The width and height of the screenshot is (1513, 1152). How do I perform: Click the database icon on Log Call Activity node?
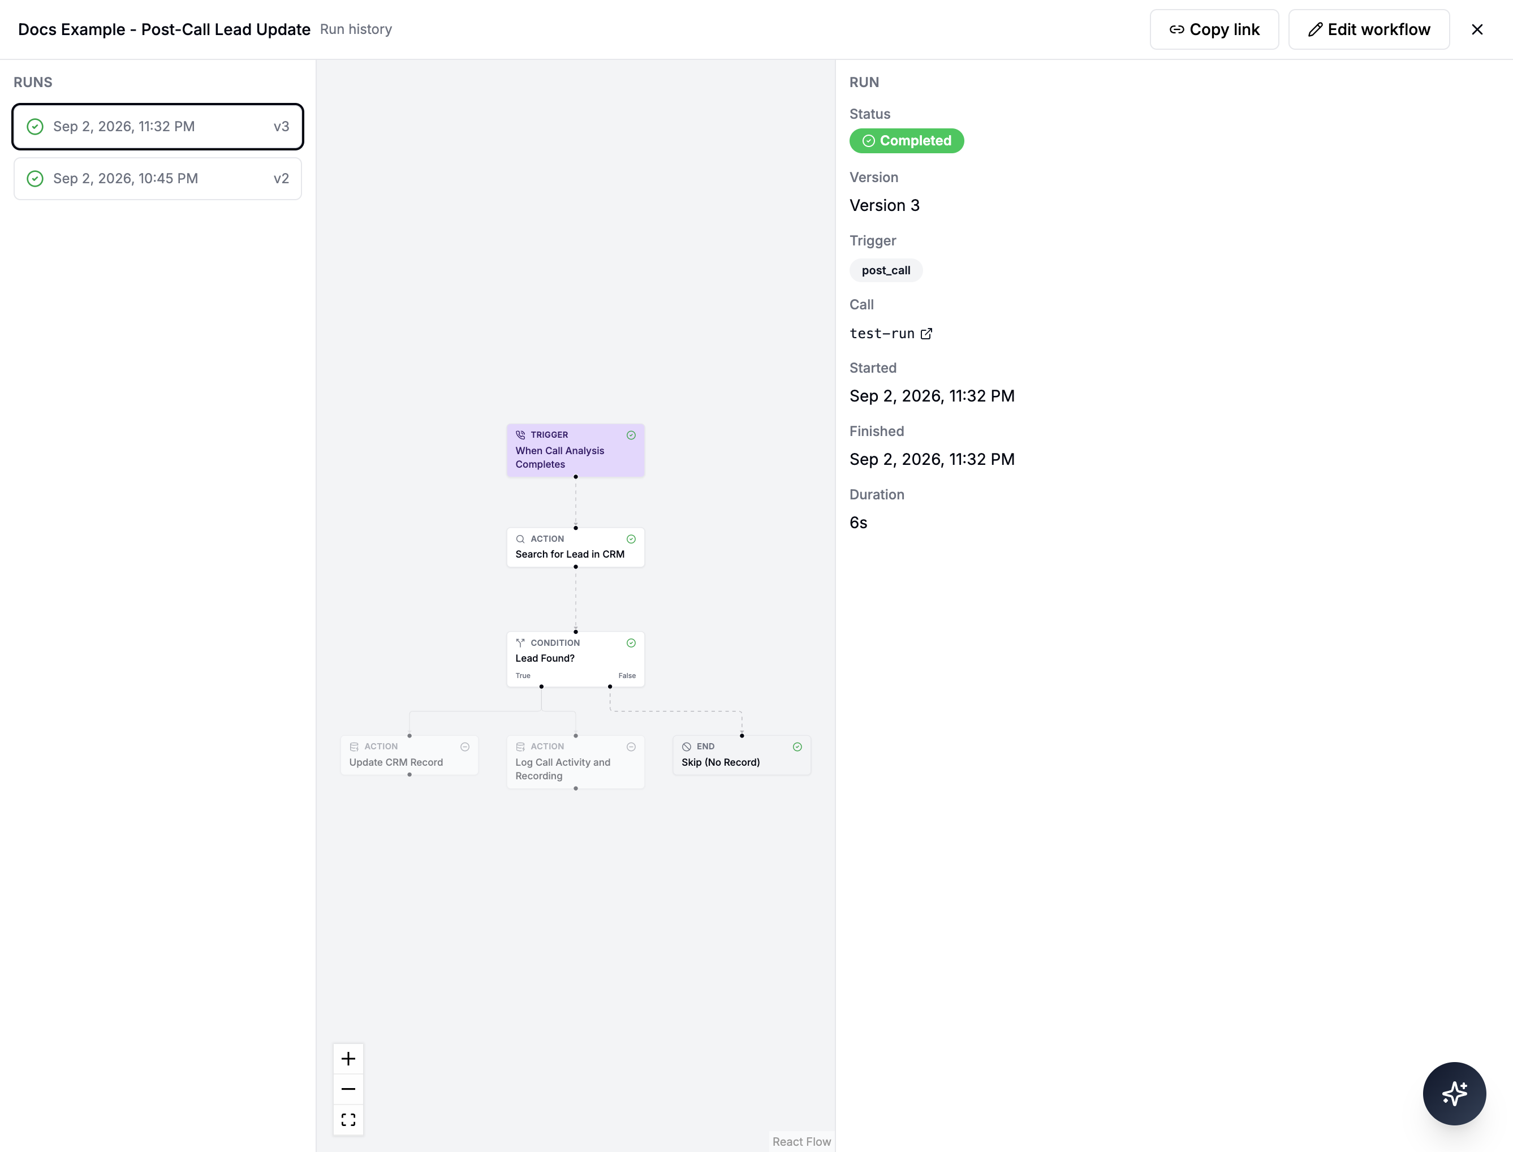tap(520, 747)
